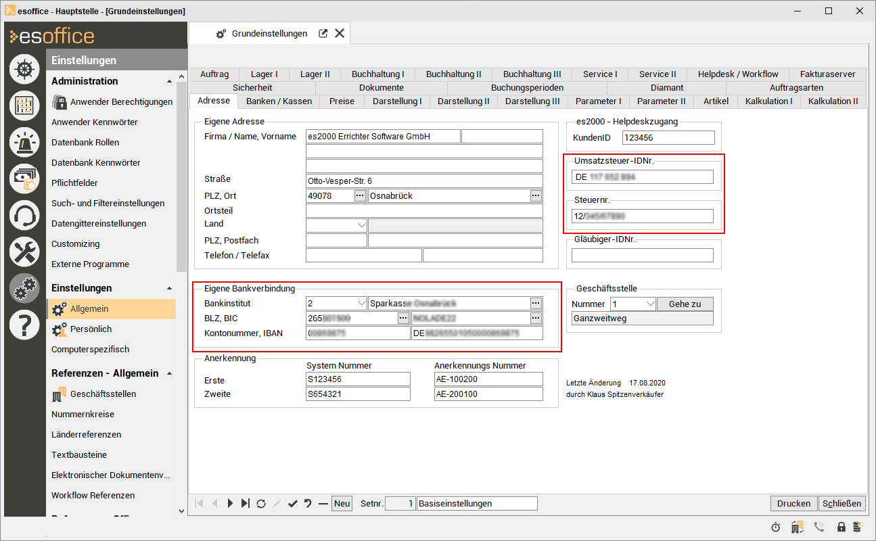Click the database icon in status bar
Image resolution: width=876 pixels, height=541 pixels.
click(857, 527)
